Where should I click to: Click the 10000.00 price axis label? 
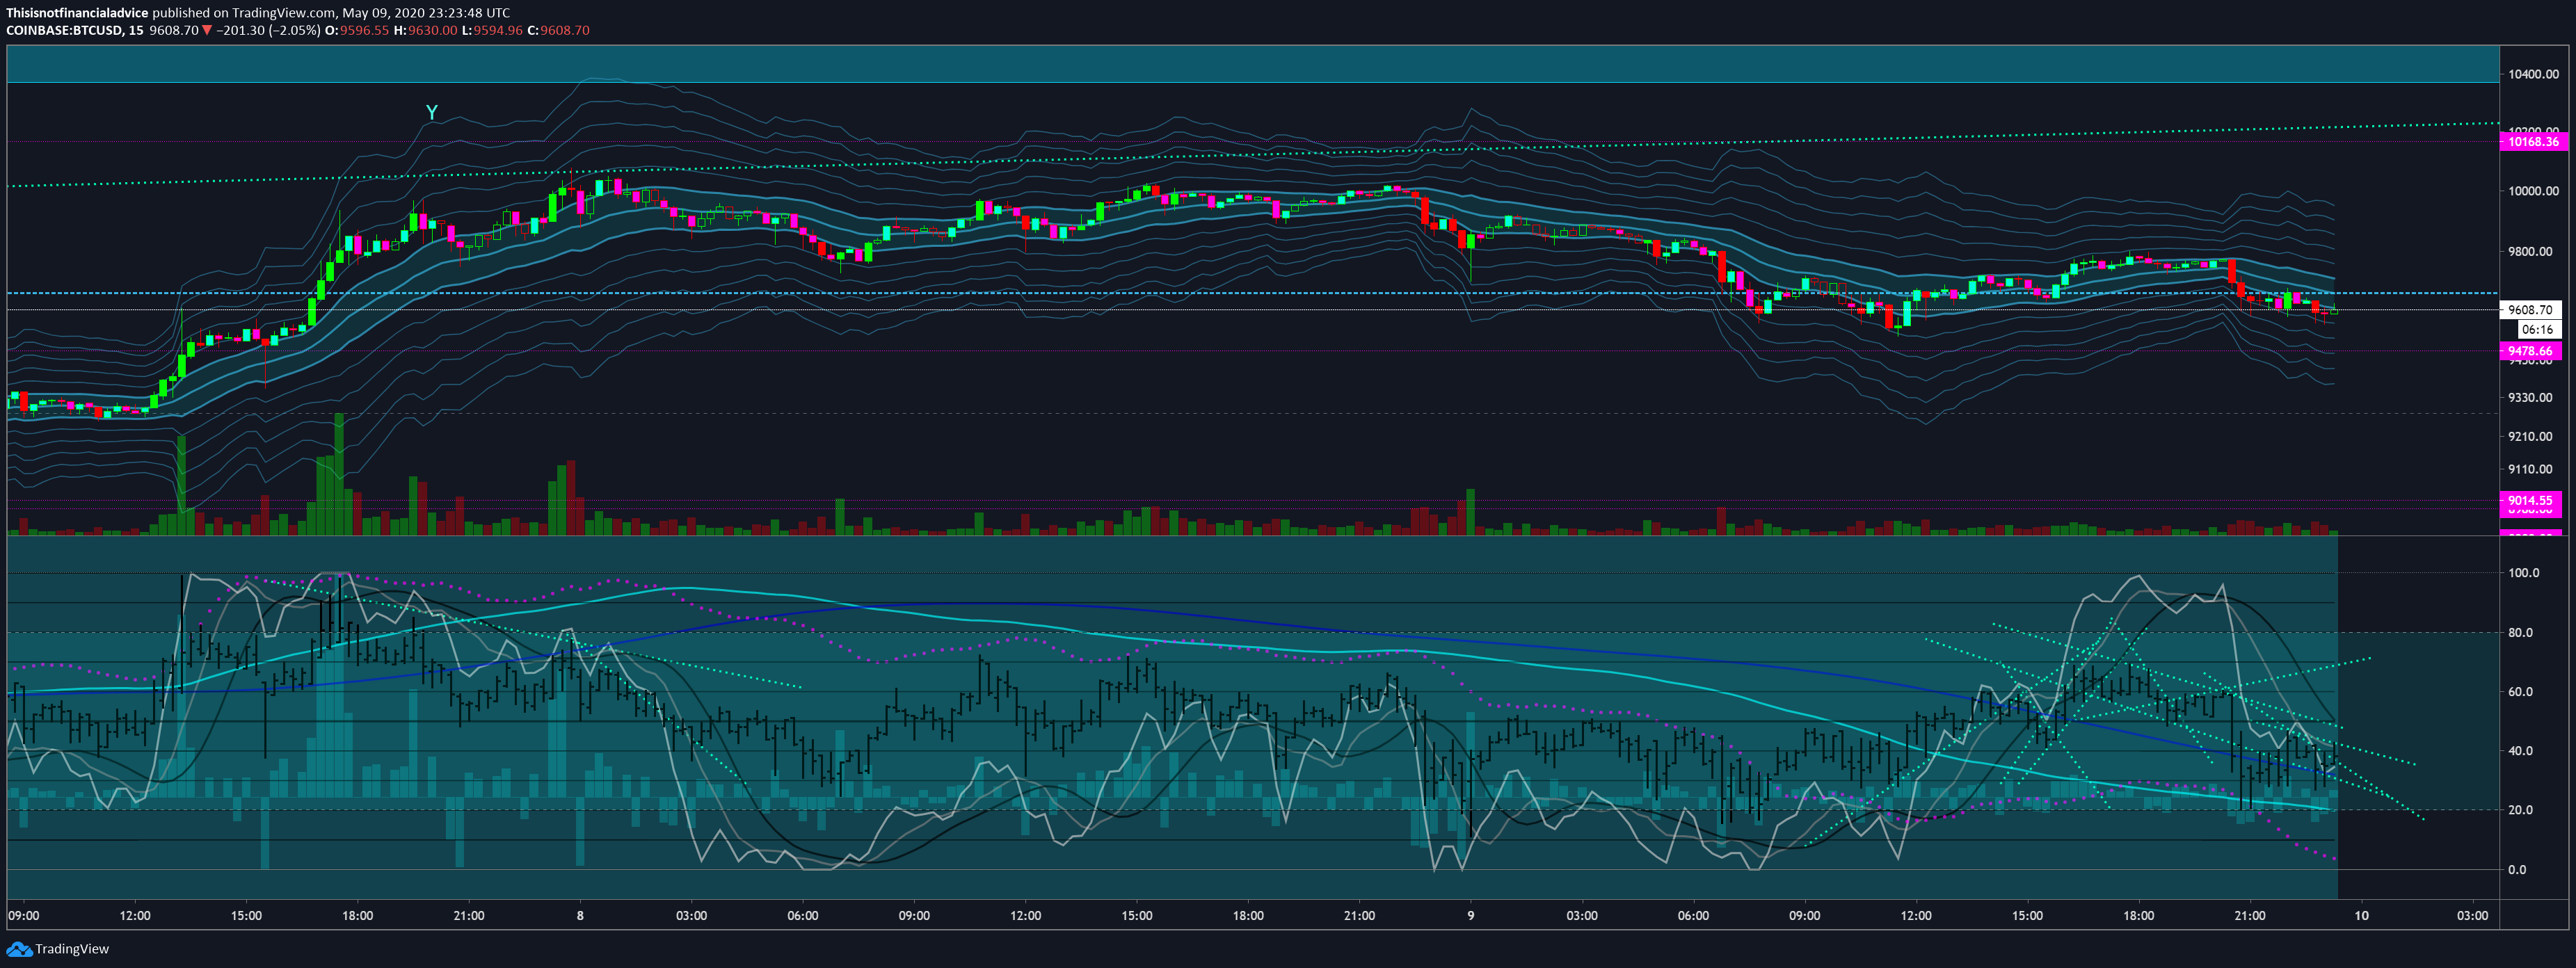click(x=2533, y=191)
